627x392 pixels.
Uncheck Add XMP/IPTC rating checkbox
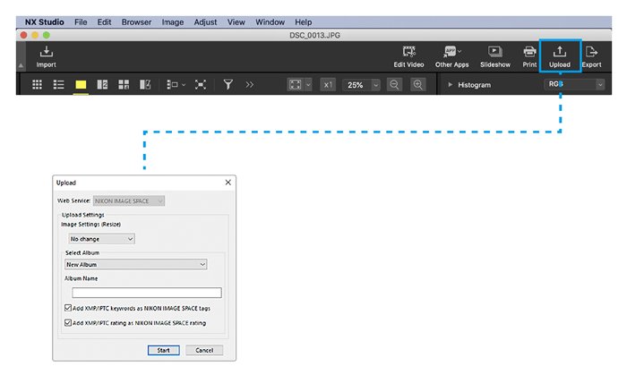tap(69, 322)
